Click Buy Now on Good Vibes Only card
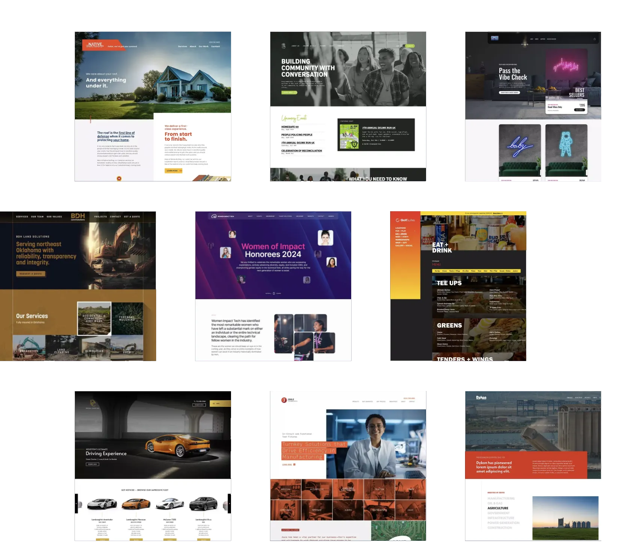This screenshot has height=558, width=638. click(x=580, y=110)
